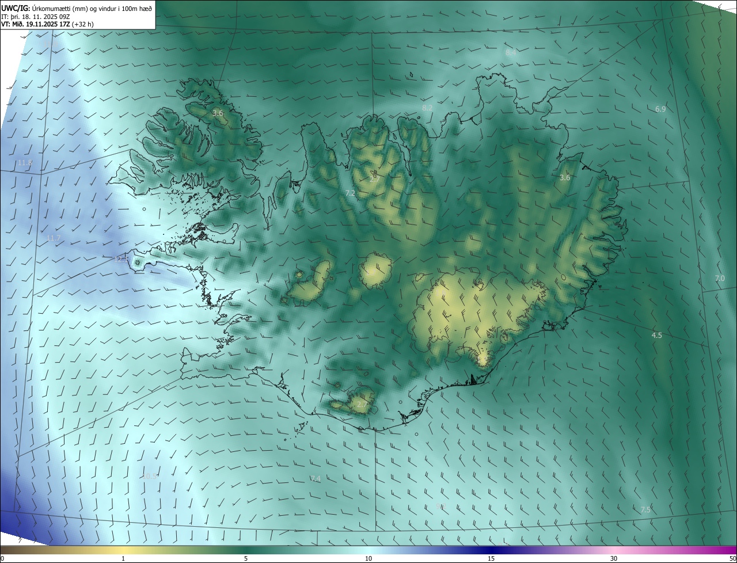Click the 3.6 value over the Westfjords
Screen dimensions: 737x563
tap(218, 113)
